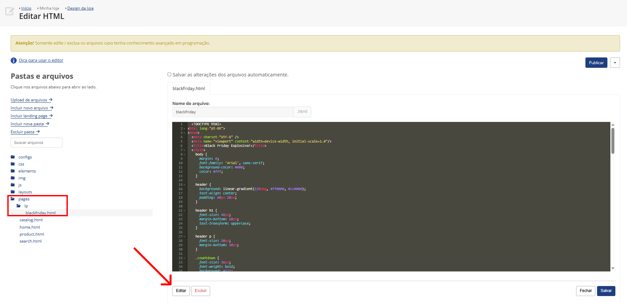
Task: Fold the countdown rule at line 32
Action: pos(185,258)
